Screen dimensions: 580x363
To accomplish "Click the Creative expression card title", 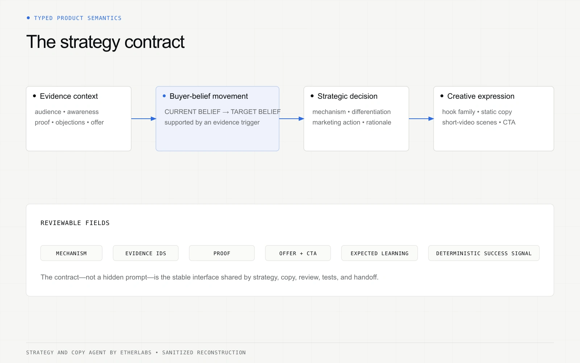I will point(481,96).
